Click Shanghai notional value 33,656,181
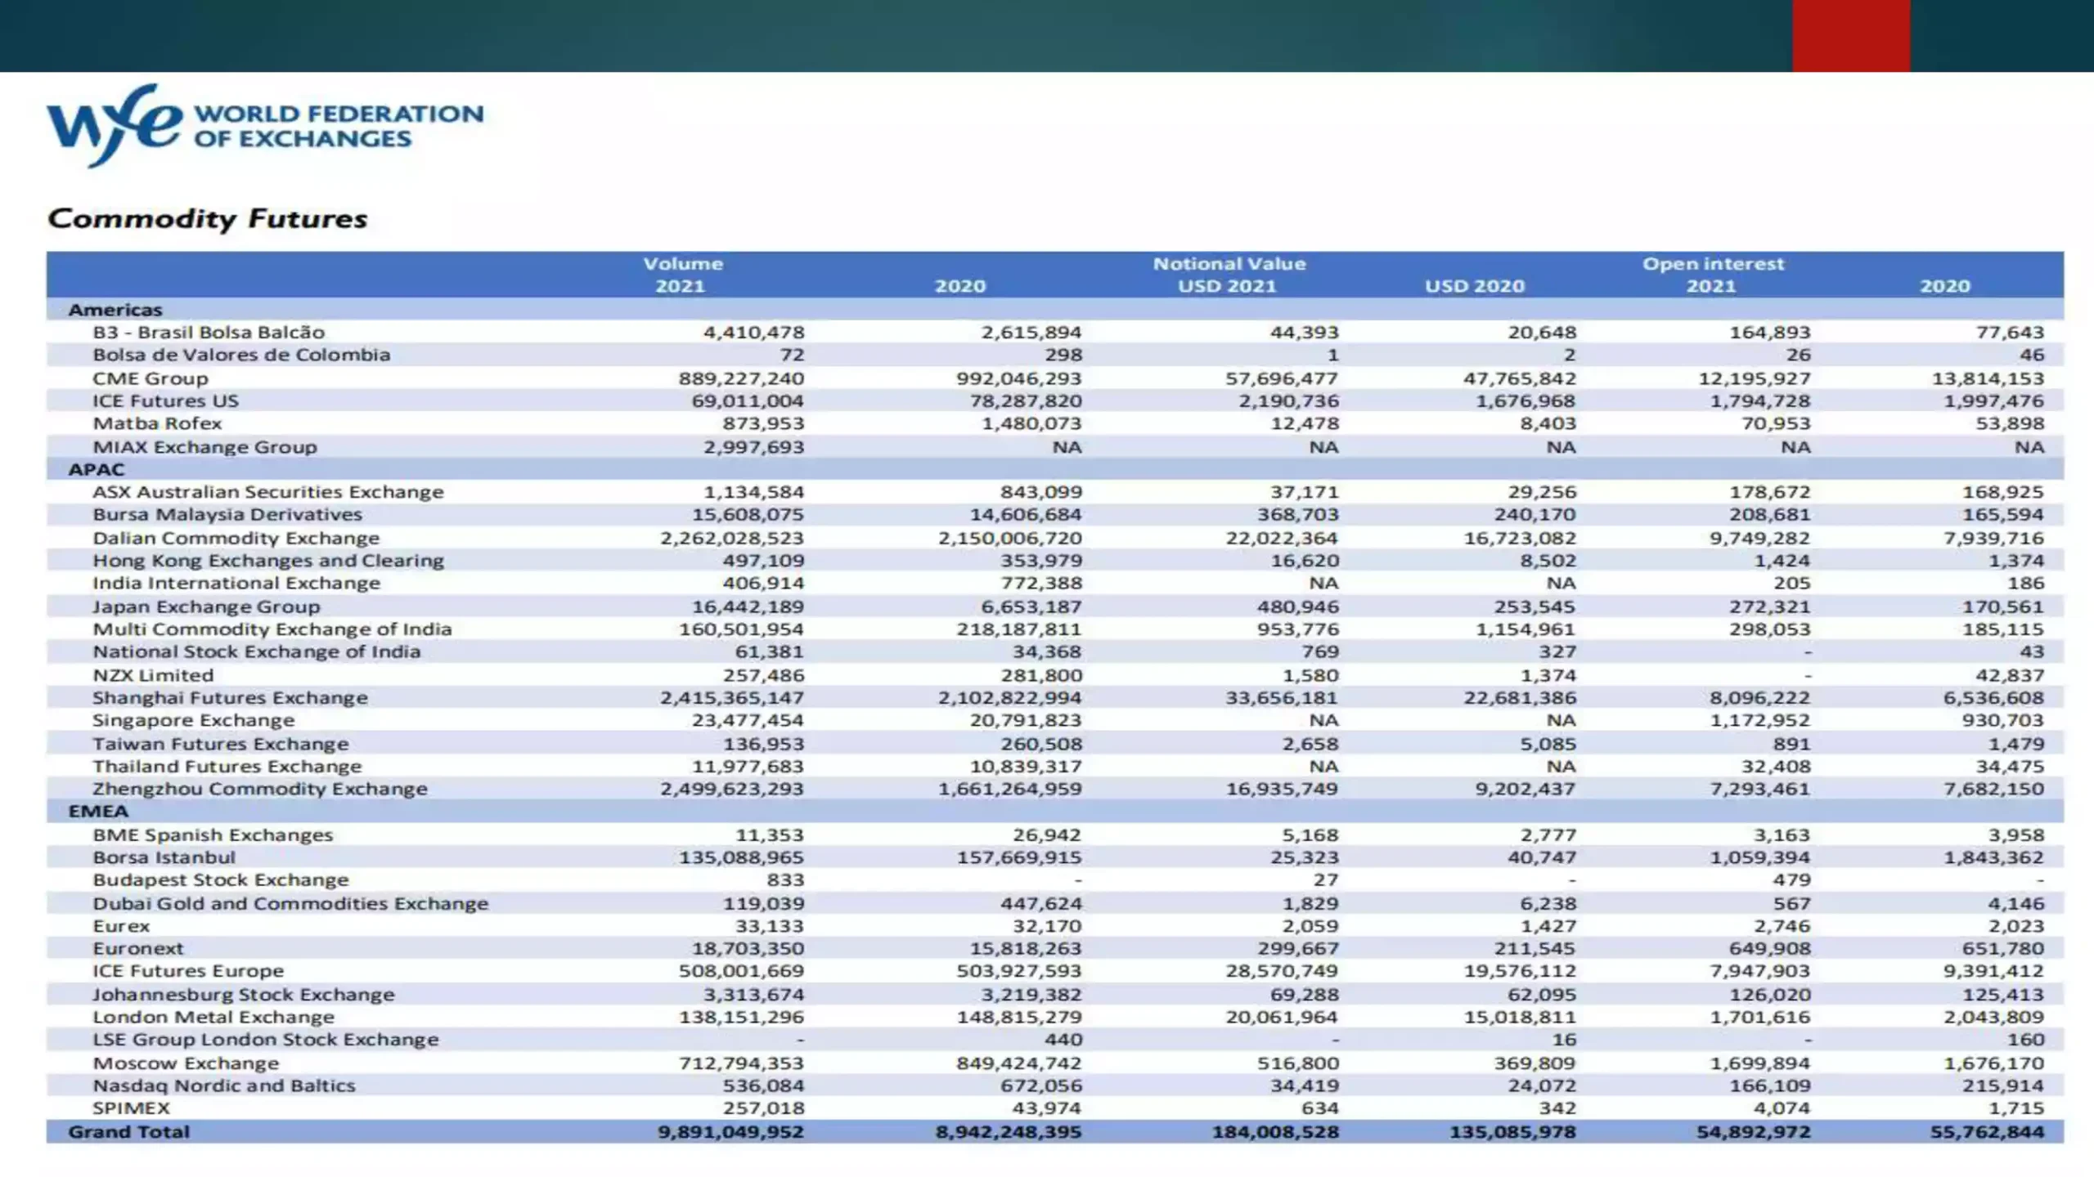This screenshot has width=2094, height=1177. [1282, 698]
